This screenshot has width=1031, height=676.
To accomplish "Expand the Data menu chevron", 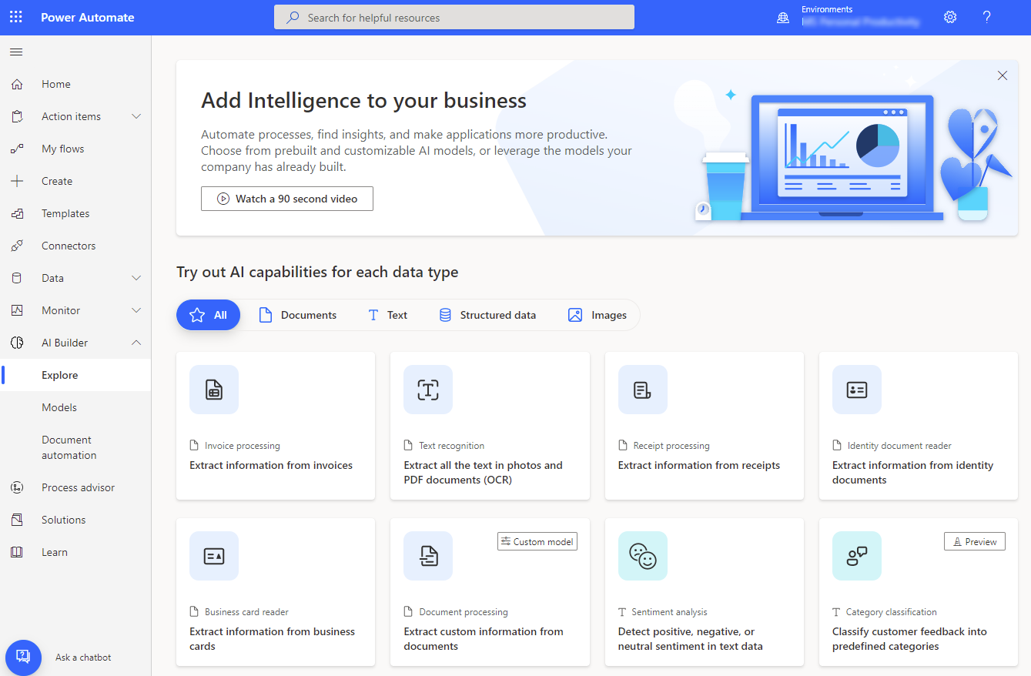I will (136, 278).
